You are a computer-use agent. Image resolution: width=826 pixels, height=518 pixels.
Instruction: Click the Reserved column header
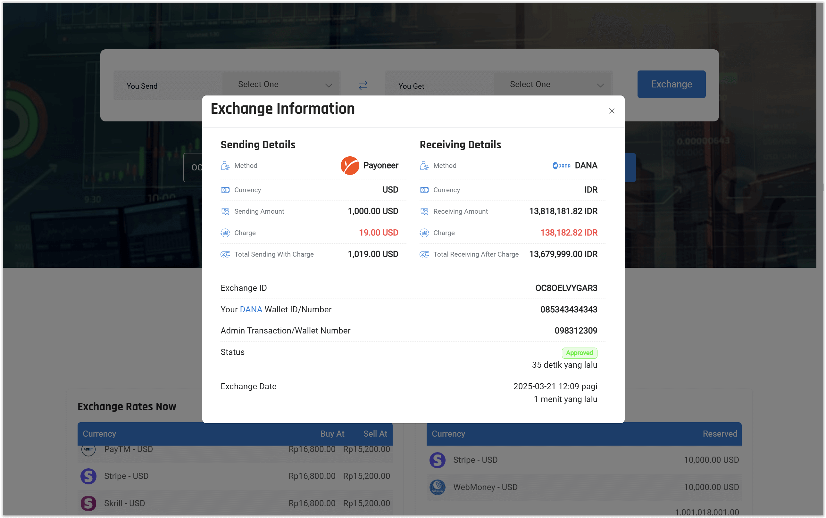(x=720, y=434)
